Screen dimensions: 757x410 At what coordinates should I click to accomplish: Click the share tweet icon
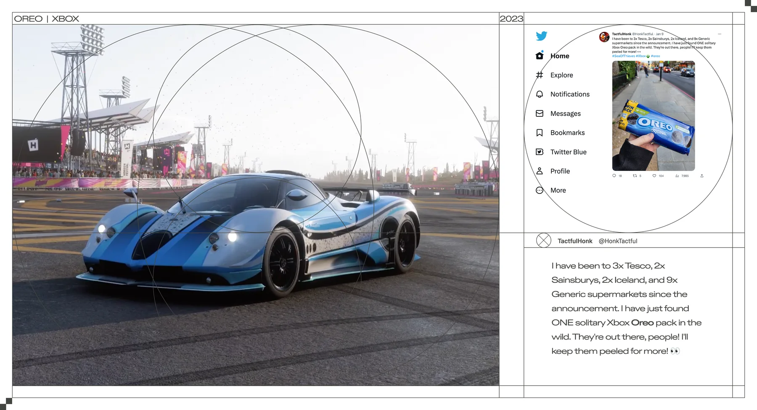(701, 176)
